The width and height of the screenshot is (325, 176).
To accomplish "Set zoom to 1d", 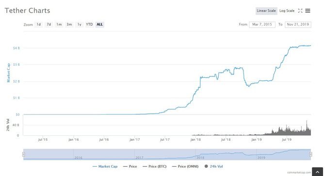I will click(38, 24).
